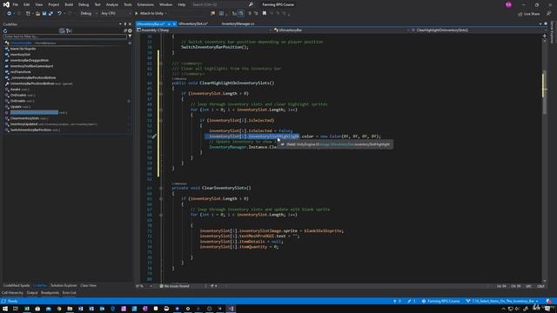
Task: Select Update method in CodeMaid list
Action: pyautogui.click(x=16, y=107)
